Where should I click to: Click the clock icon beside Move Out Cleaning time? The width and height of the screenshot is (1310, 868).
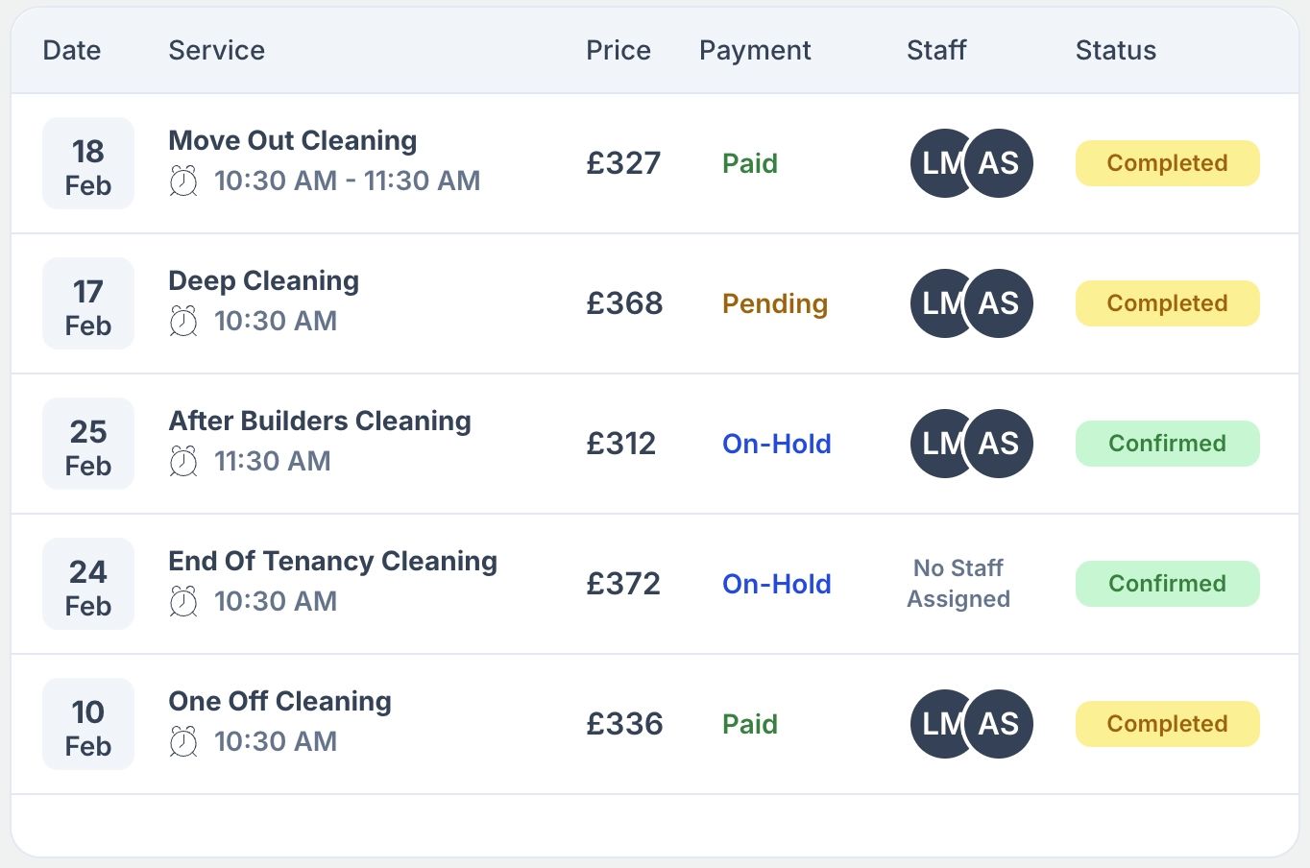click(183, 181)
